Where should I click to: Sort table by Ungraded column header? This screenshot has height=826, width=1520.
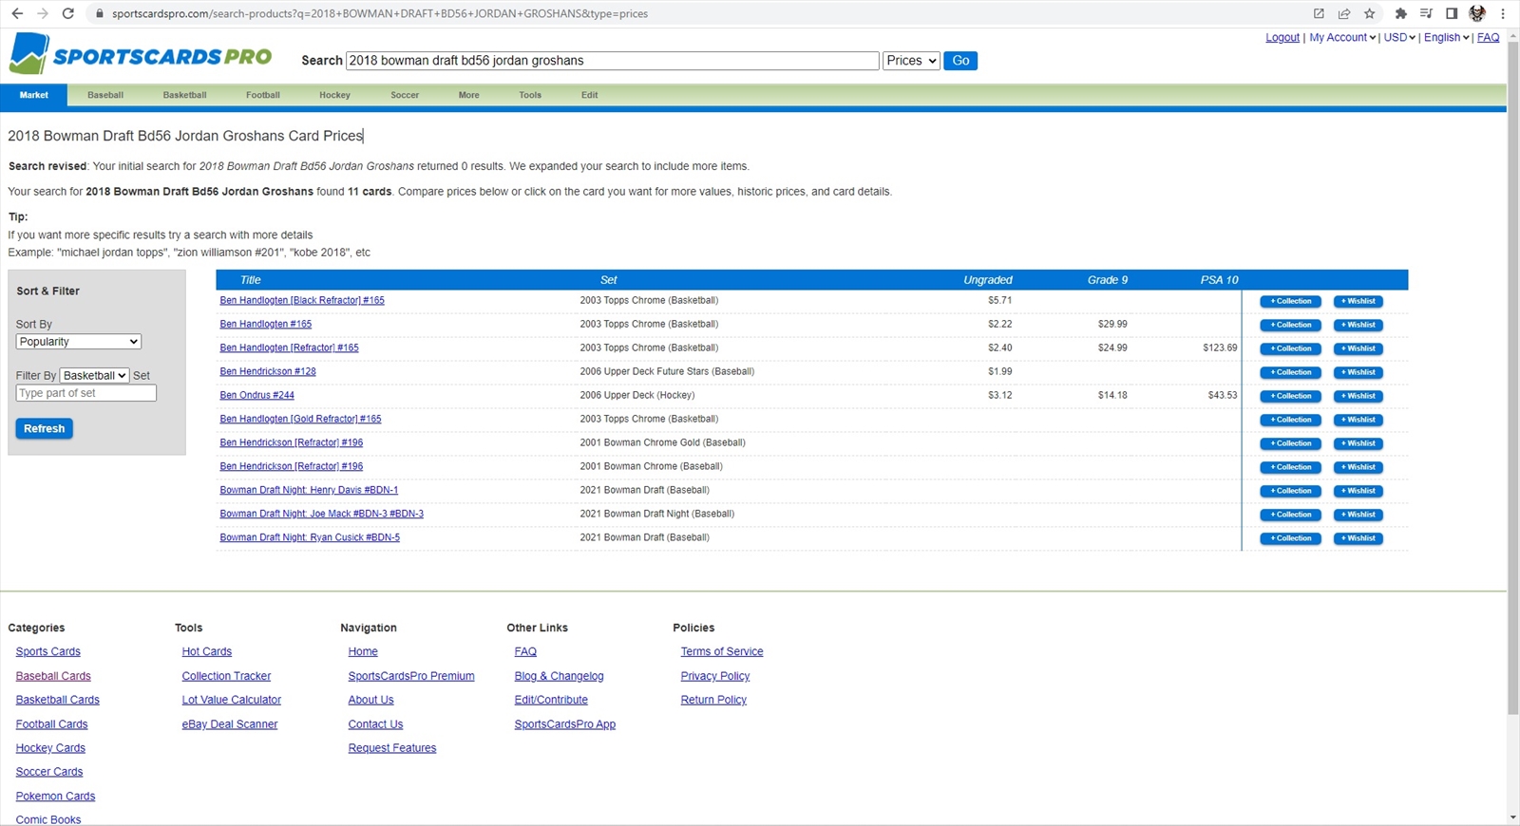pos(988,280)
